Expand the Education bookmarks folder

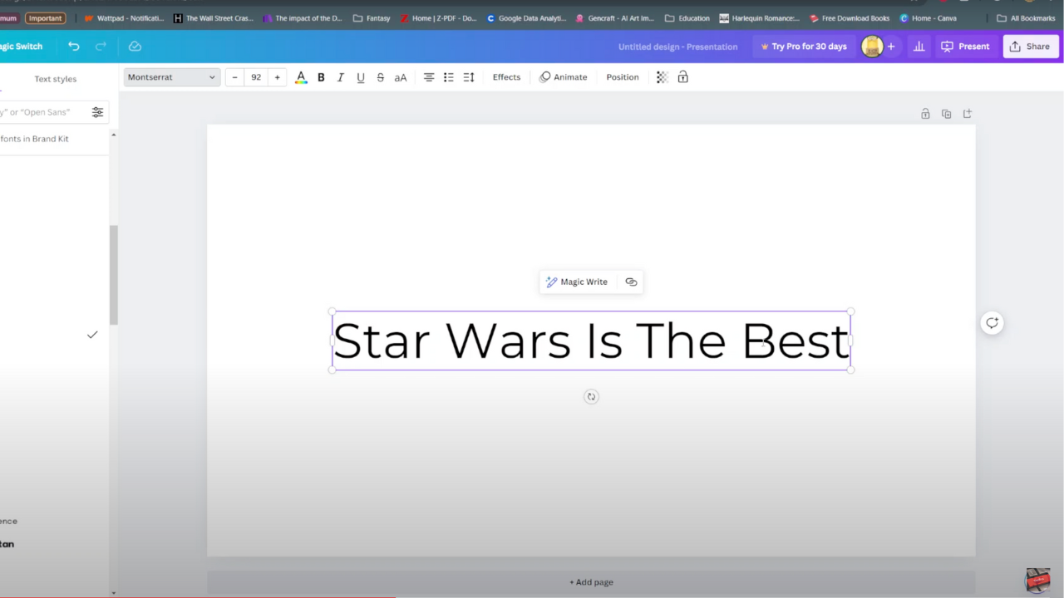pos(687,18)
